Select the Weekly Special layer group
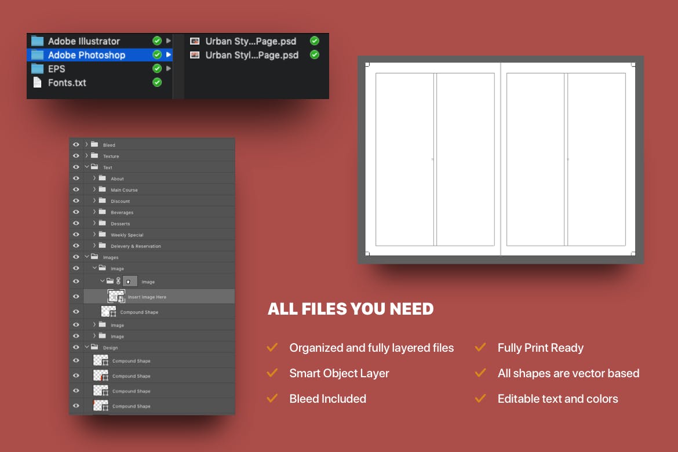 click(127, 235)
